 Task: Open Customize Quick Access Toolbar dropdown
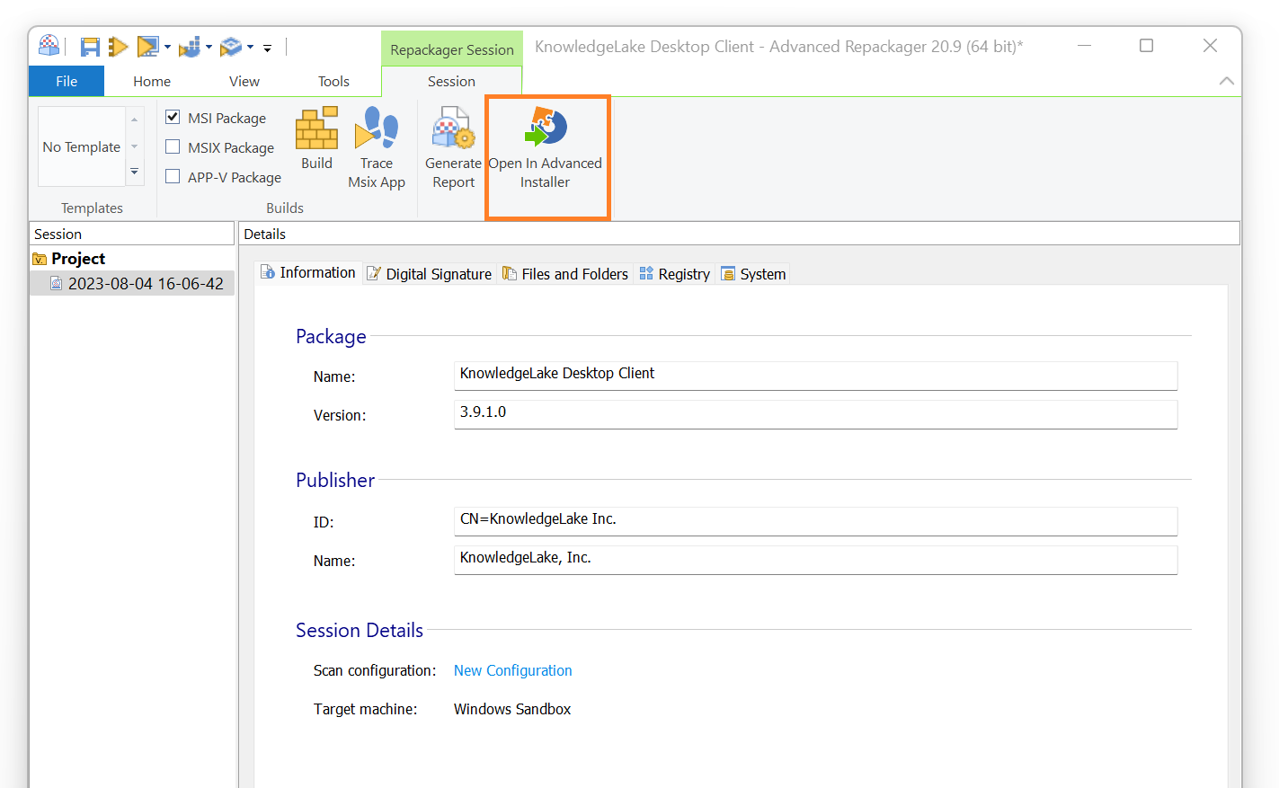(267, 48)
